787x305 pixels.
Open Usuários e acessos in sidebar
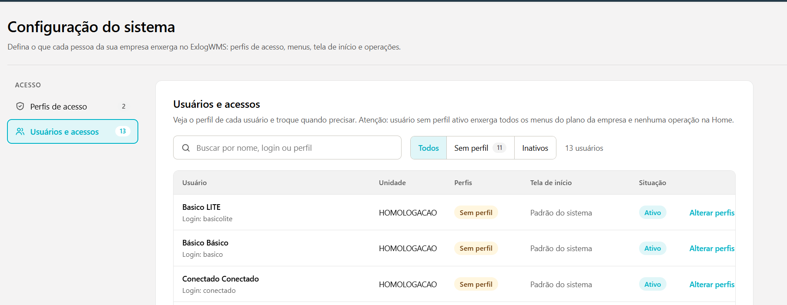click(73, 132)
